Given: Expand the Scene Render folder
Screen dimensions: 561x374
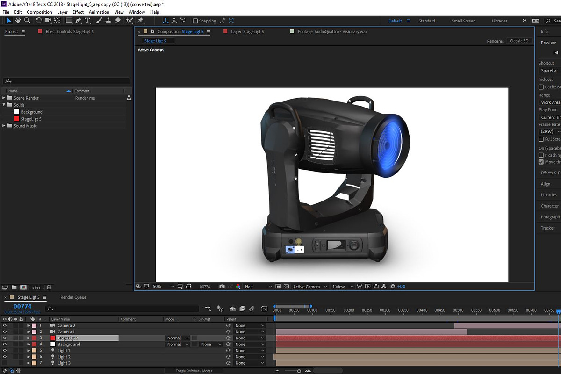Looking at the screenshot, I should [x=4, y=98].
